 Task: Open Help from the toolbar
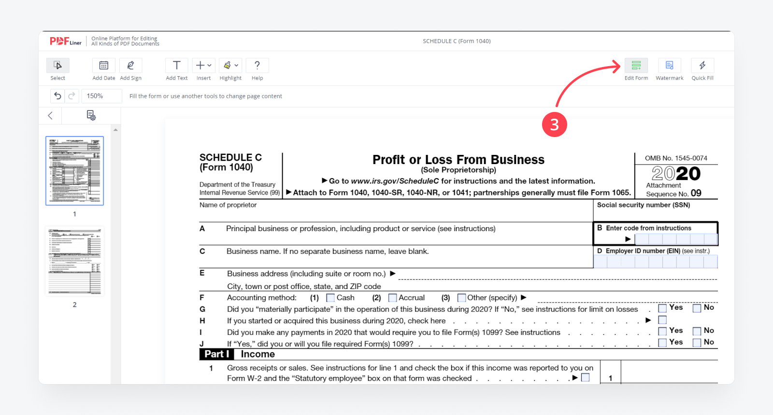(257, 66)
